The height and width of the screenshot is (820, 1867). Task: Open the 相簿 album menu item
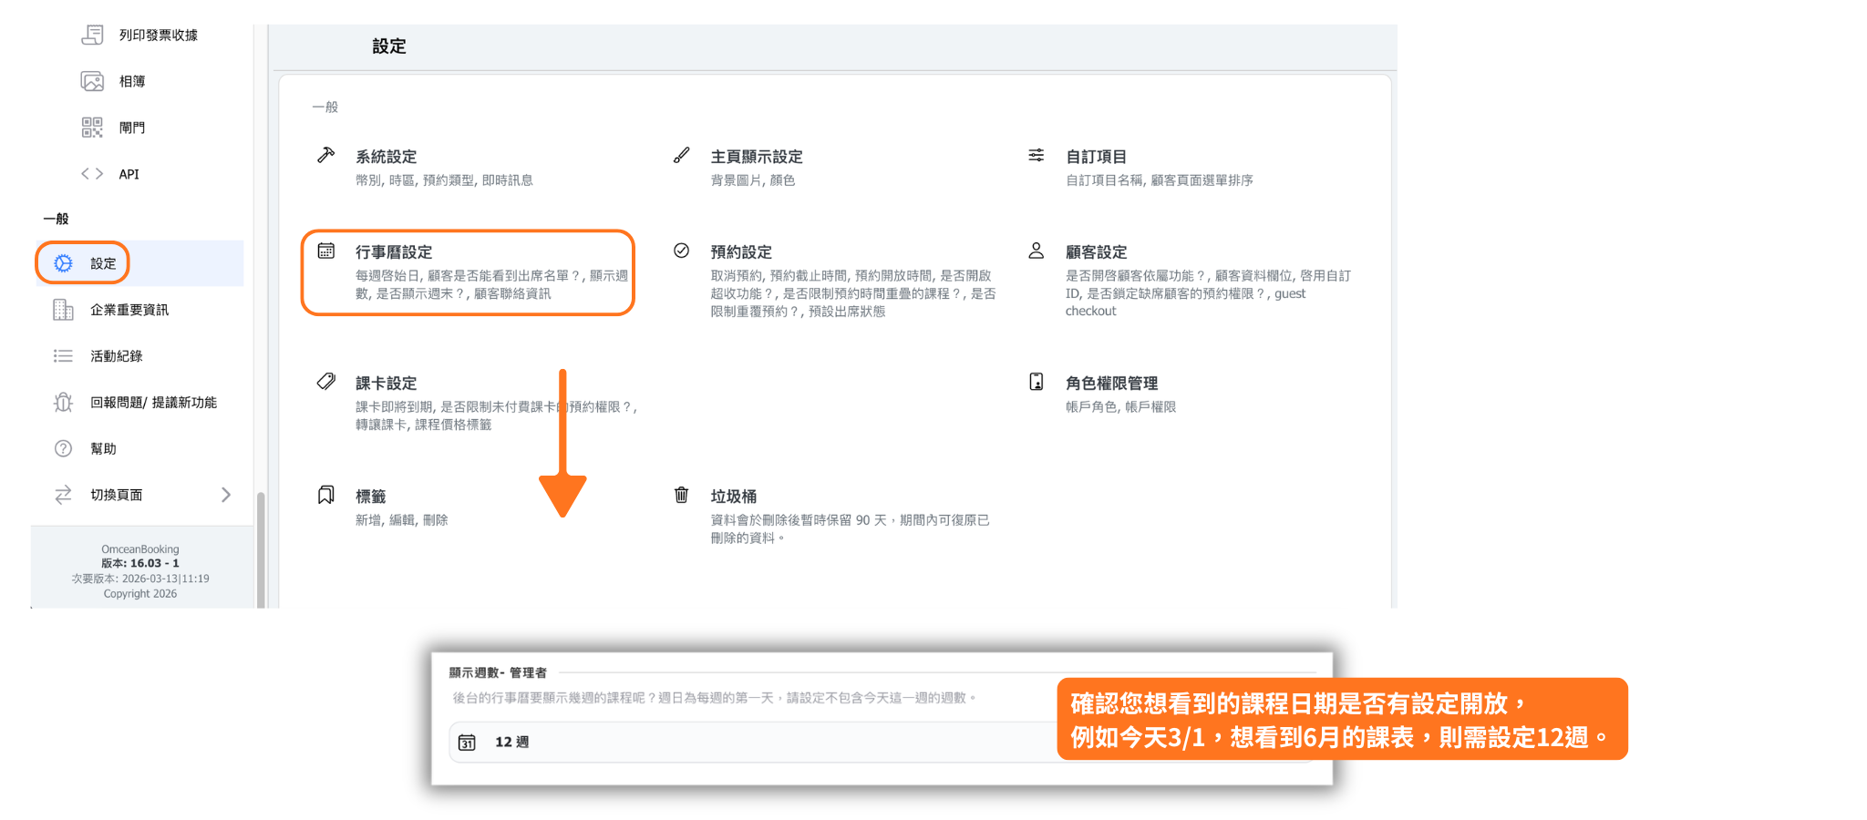pyautogui.click(x=132, y=82)
